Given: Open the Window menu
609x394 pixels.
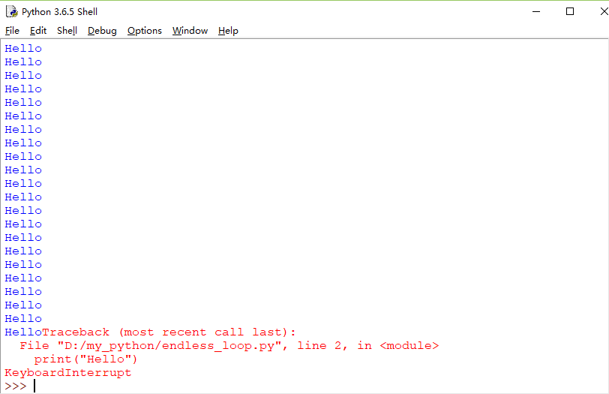Looking at the screenshot, I should coord(190,31).
